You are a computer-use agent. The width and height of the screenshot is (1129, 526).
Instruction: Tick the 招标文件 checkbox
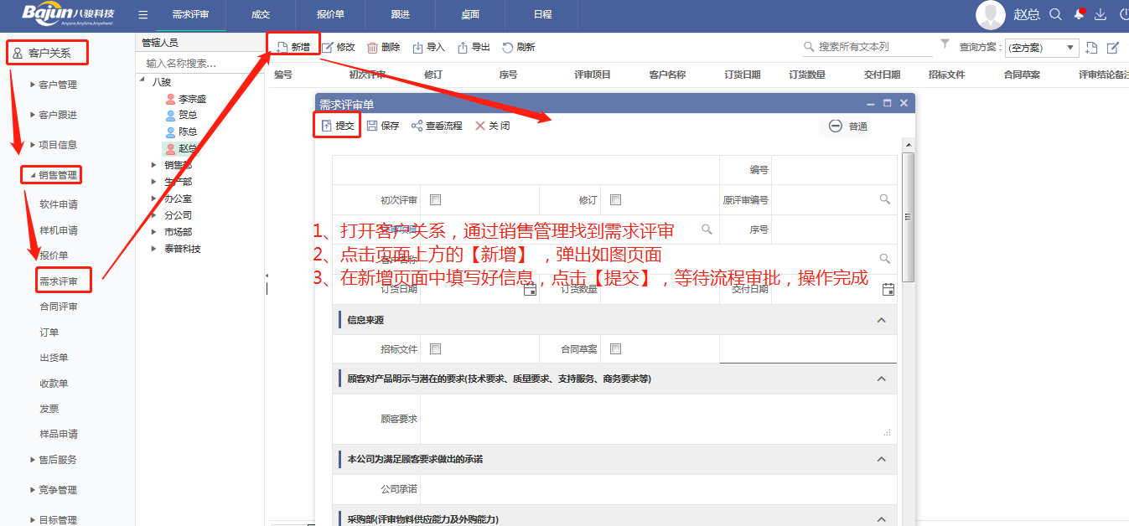(435, 348)
